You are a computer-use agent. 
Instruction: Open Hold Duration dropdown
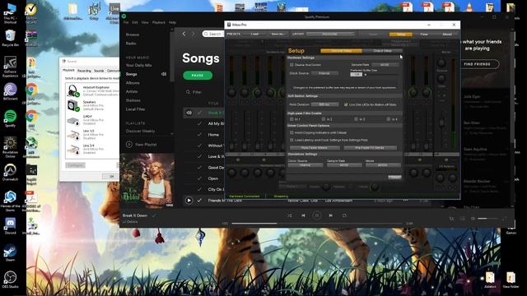coord(324,104)
